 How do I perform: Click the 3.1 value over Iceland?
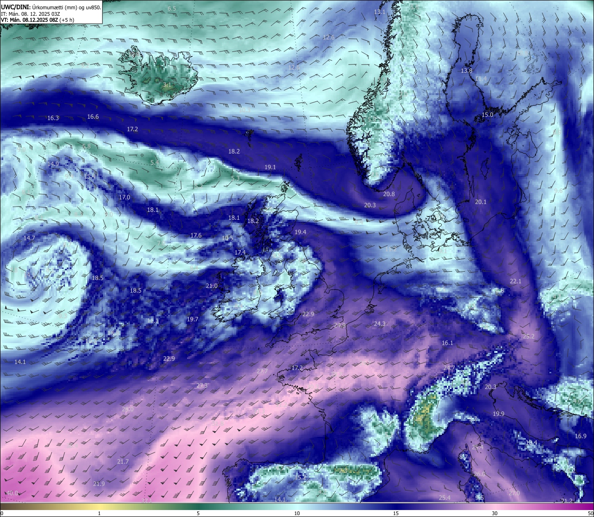(167, 85)
